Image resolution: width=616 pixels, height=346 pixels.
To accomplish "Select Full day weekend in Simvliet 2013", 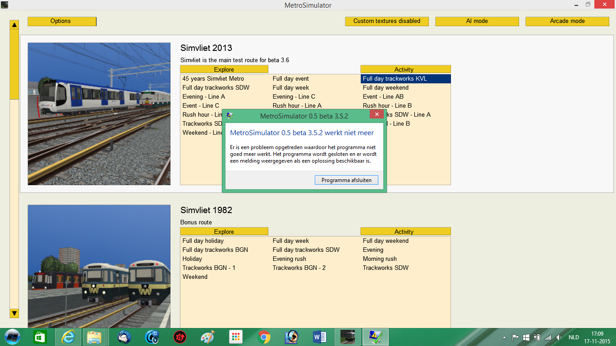I will click(386, 88).
